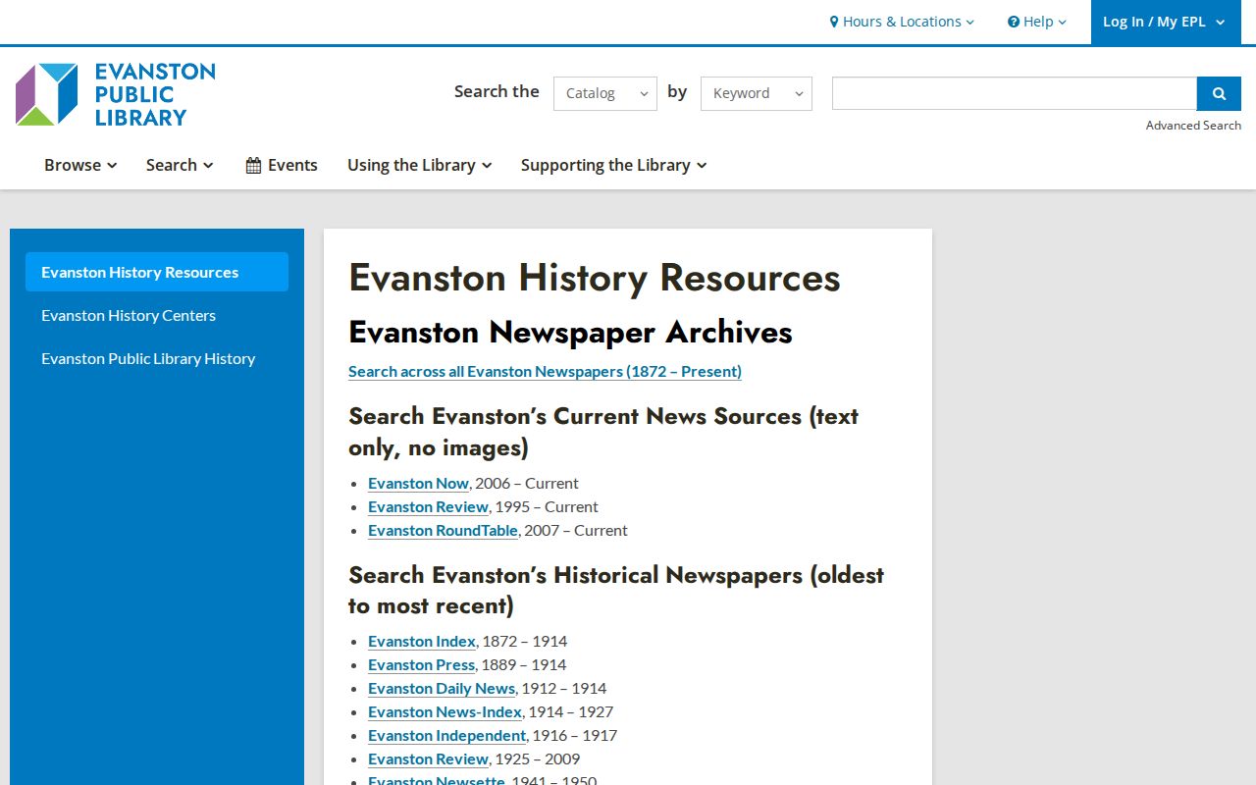Screen dimensions: 1256x785
Task: Open the Evanston Independent link
Action: point(446,735)
